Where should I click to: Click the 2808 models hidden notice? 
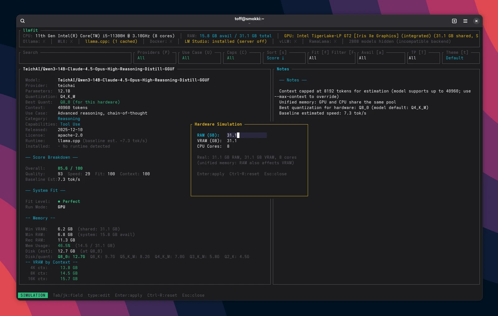[400, 41]
